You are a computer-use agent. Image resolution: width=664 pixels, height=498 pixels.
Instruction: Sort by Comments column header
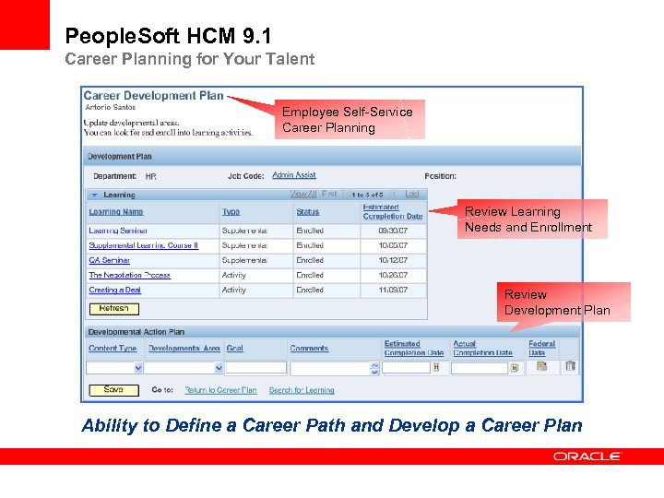(x=309, y=348)
